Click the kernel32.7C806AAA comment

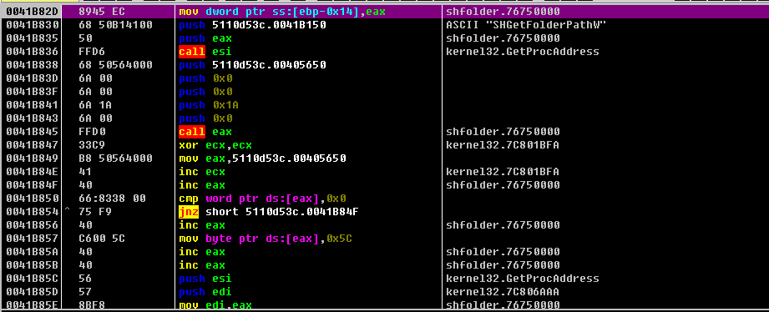point(503,292)
